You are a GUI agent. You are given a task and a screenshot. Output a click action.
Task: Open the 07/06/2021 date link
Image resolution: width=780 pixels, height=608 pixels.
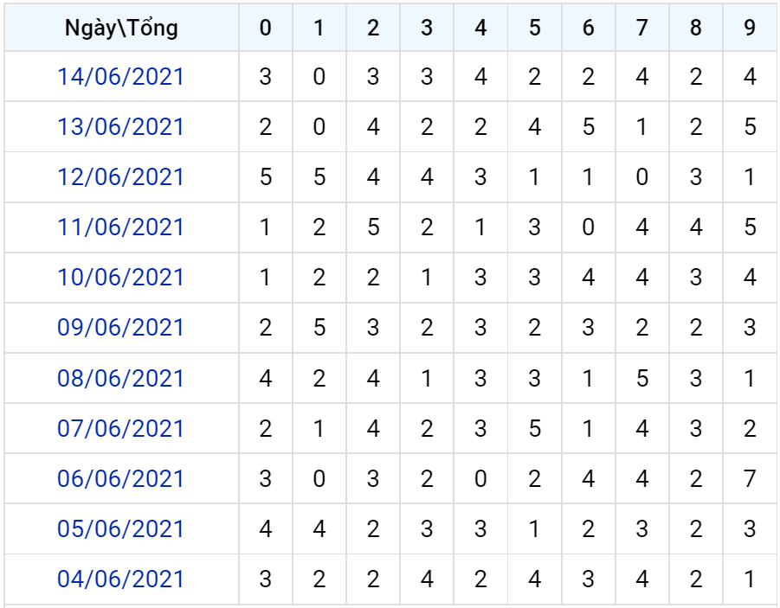[121, 428]
